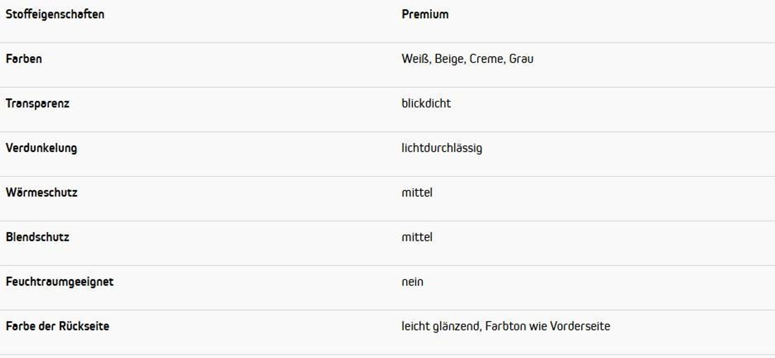Click the word Grau in colors list
The width and height of the screenshot is (775, 358).
pyautogui.click(x=521, y=59)
